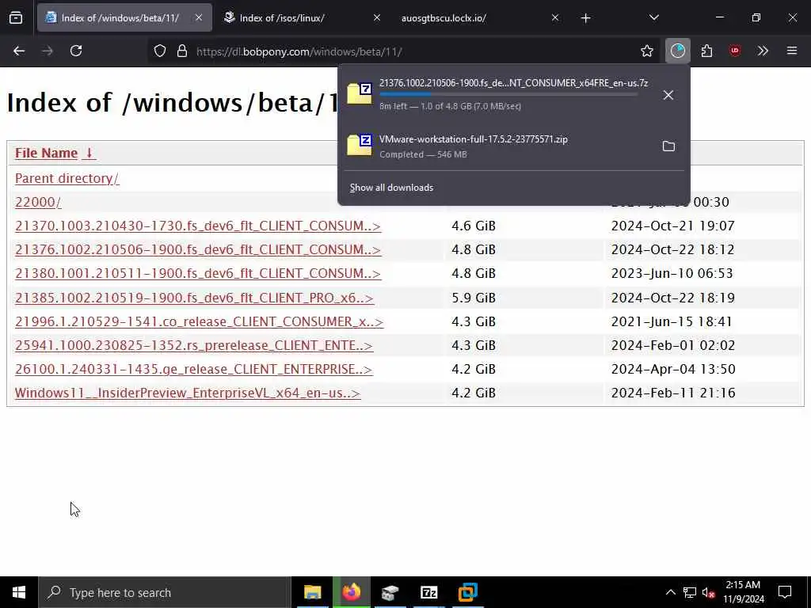Show all downloads
Screen dimensions: 811x608
click(x=391, y=188)
